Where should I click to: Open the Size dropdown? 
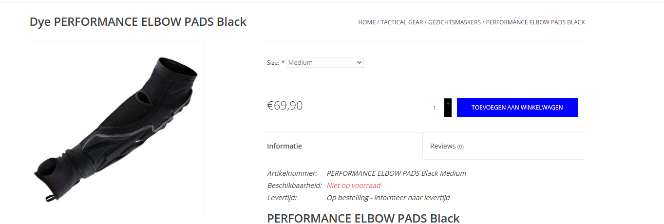click(x=324, y=62)
